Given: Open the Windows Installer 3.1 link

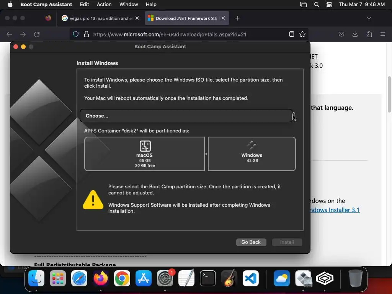Looking at the screenshot, I should (x=335, y=210).
